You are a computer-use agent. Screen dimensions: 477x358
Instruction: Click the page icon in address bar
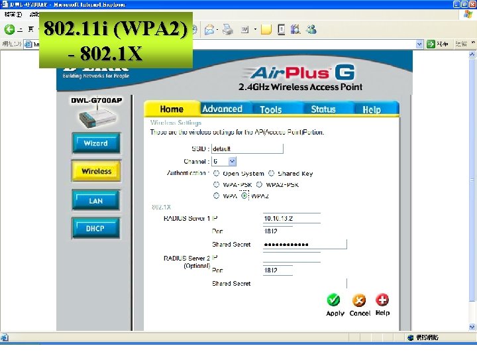(28, 44)
